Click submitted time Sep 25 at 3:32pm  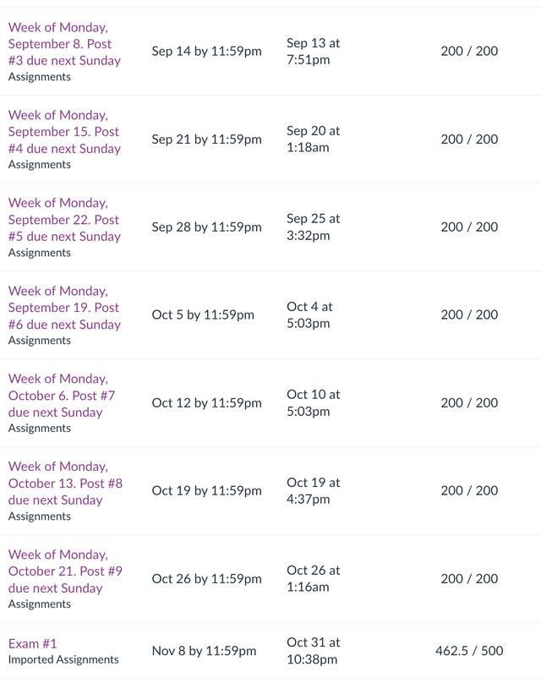point(313,227)
